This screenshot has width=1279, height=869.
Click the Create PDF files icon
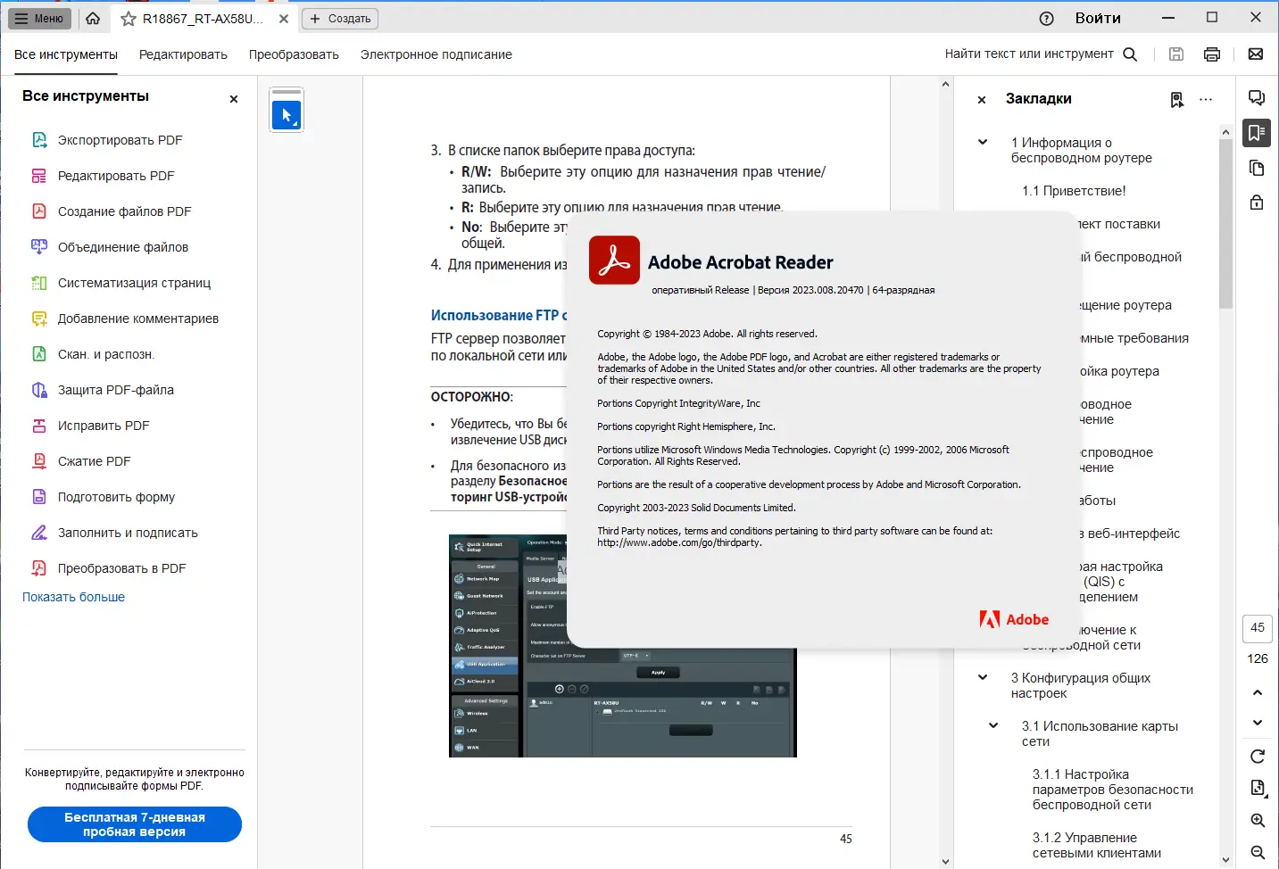39,211
